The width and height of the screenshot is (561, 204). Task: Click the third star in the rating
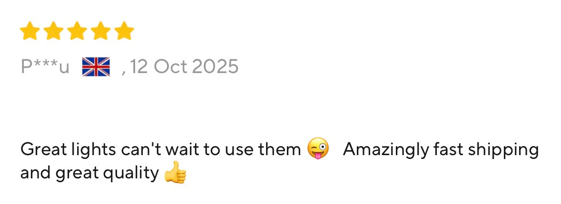pos(77,31)
